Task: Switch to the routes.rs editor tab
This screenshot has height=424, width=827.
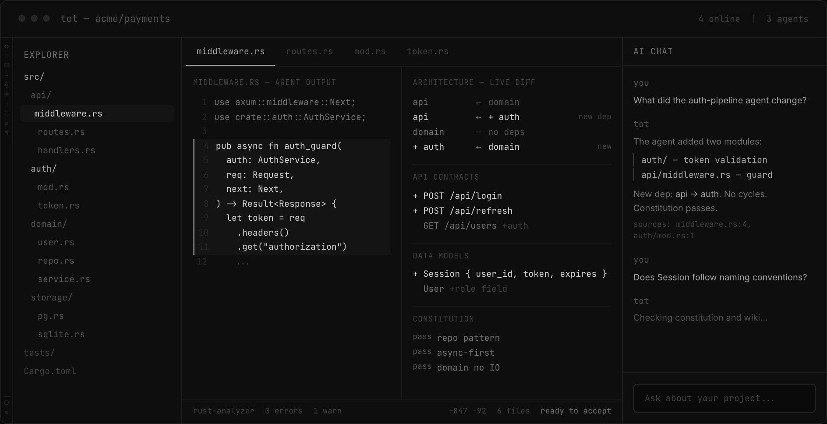Action: [309, 52]
